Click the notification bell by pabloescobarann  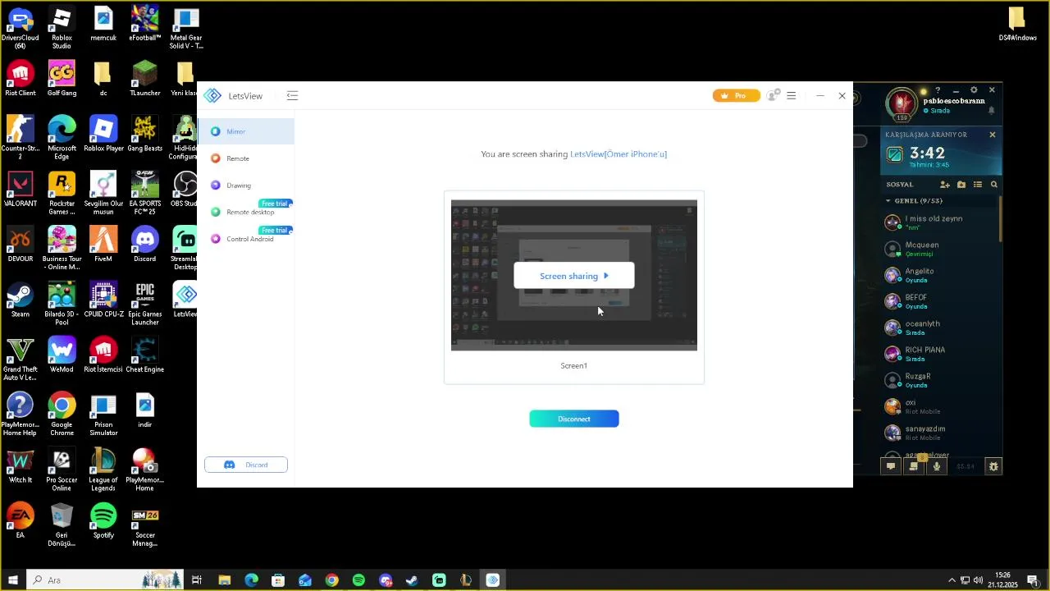click(x=991, y=110)
